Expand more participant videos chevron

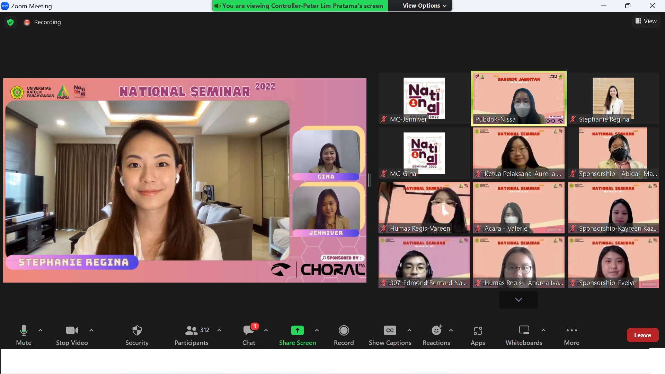pyautogui.click(x=518, y=300)
